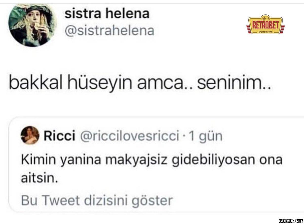The height and width of the screenshot is (224, 304).
Task: Click the soccer ball atop Retrobet logo
Action: pyautogui.click(x=265, y=18)
